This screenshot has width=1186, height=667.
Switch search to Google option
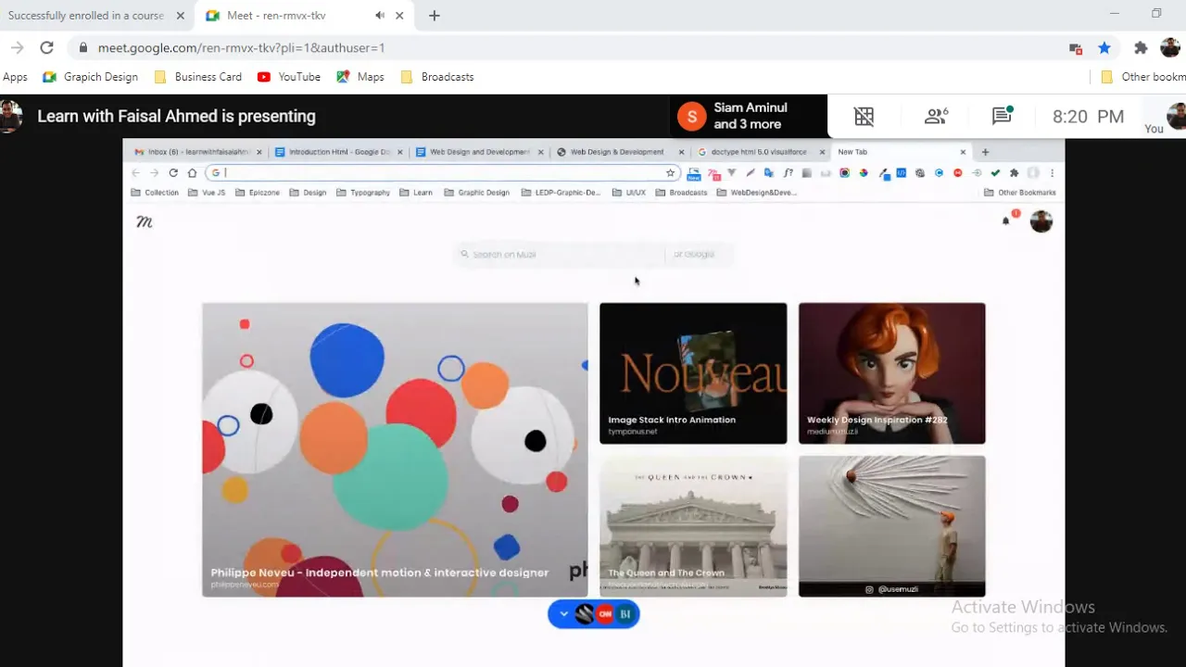pos(693,254)
